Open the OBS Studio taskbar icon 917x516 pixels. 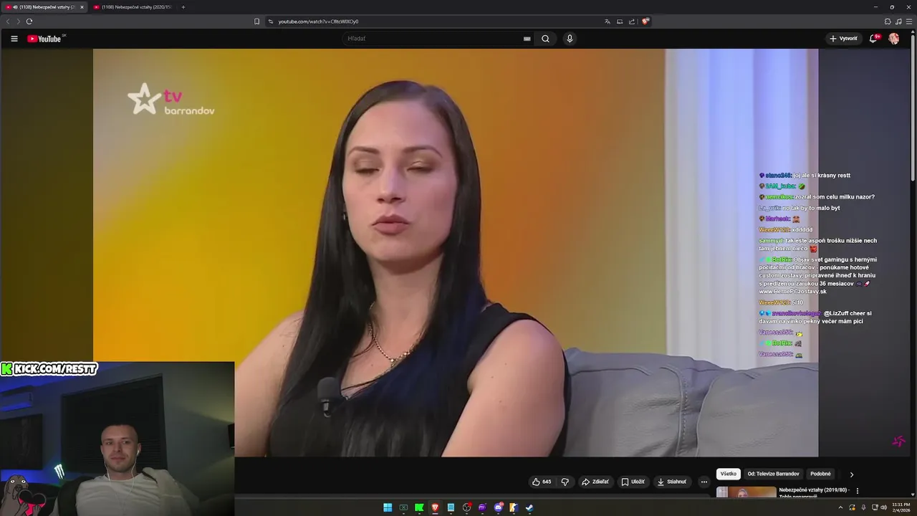[466, 507]
